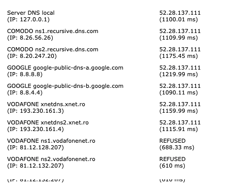Click the Server DNS local entry
The image size is (242, 193).
pos(31,13)
